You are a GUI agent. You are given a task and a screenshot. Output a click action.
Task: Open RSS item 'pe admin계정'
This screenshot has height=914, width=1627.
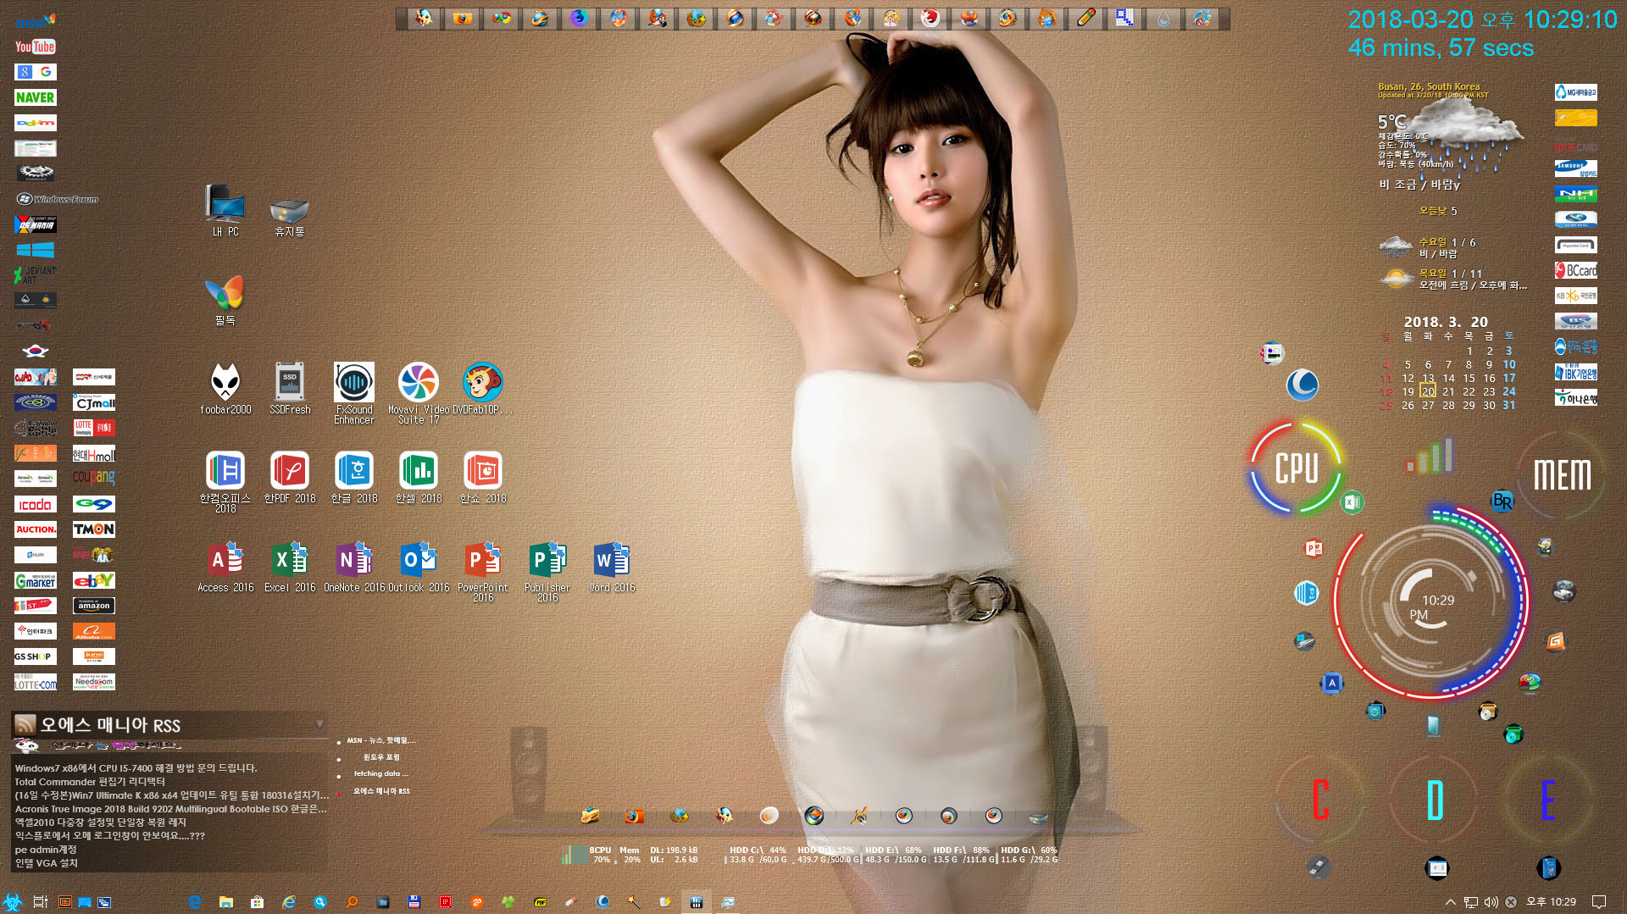click(46, 850)
